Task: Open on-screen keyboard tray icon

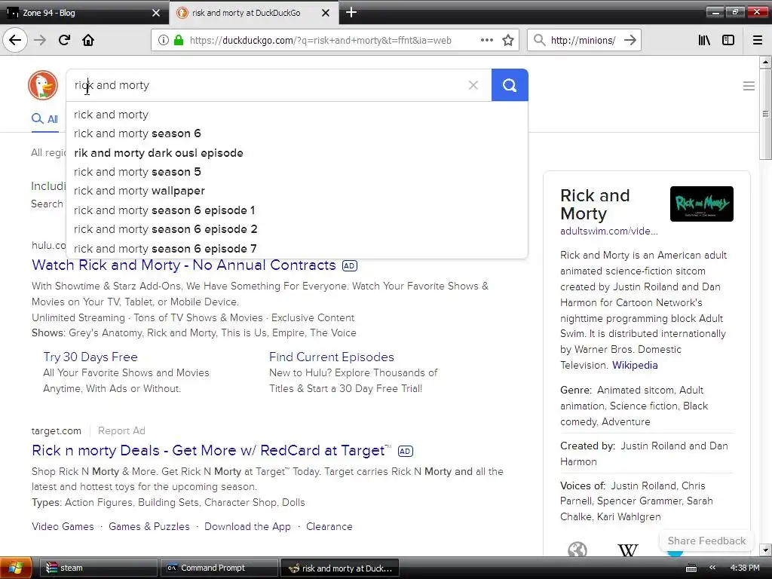Action: pos(691,568)
